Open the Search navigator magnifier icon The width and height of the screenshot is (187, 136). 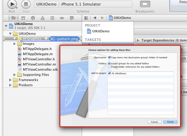[33, 18]
